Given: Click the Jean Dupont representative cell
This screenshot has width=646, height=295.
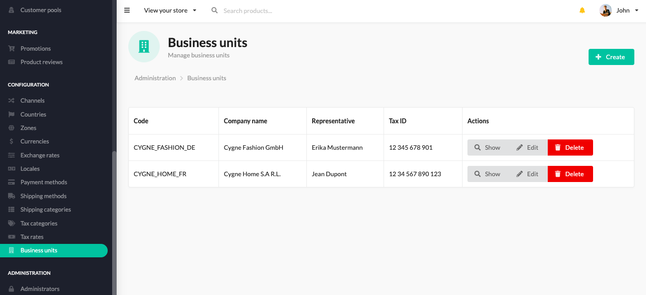Looking at the screenshot, I should (x=345, y=174).
